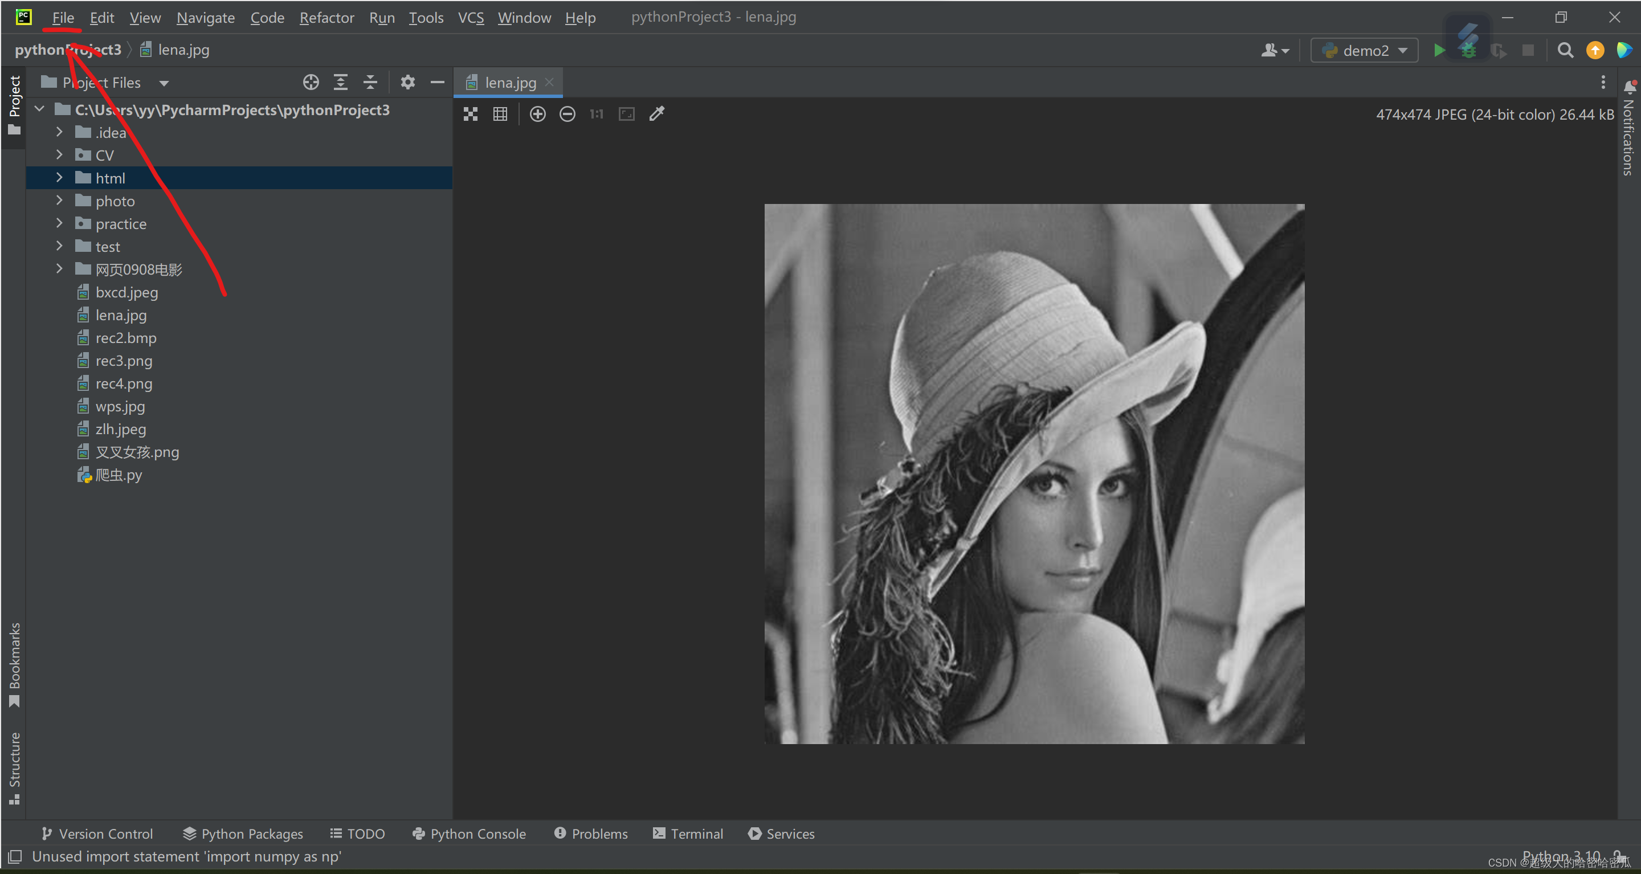This screenshot has height=874, width=1641.
Task: Click lena.jpg in the breadcrumb bar
Action: [x=175, y=50]
